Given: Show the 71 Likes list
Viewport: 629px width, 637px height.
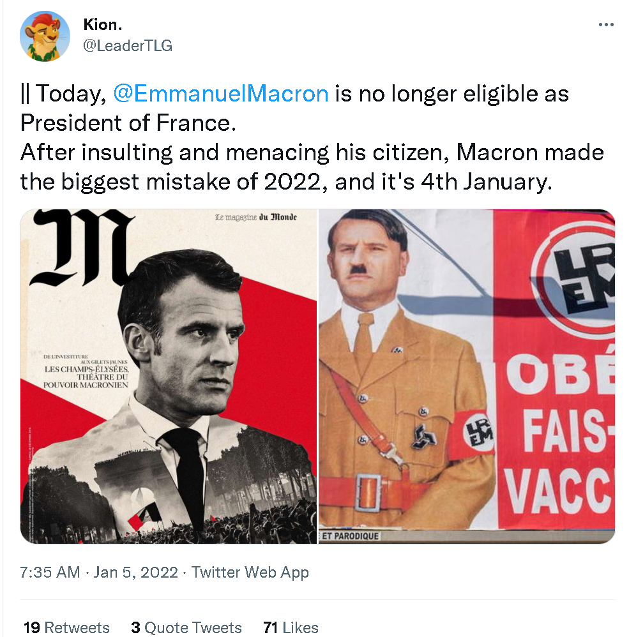Looking at the screenshot, I should [x=291, y=627].
